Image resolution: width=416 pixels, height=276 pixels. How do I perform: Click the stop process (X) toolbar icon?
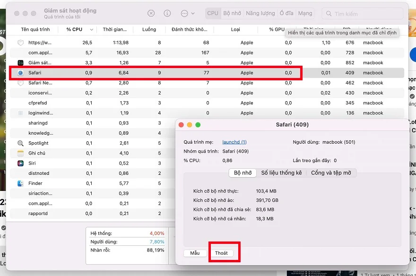151,14
